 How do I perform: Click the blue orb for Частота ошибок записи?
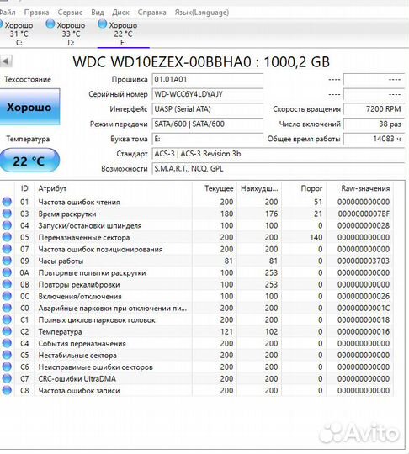pos(7,391)
